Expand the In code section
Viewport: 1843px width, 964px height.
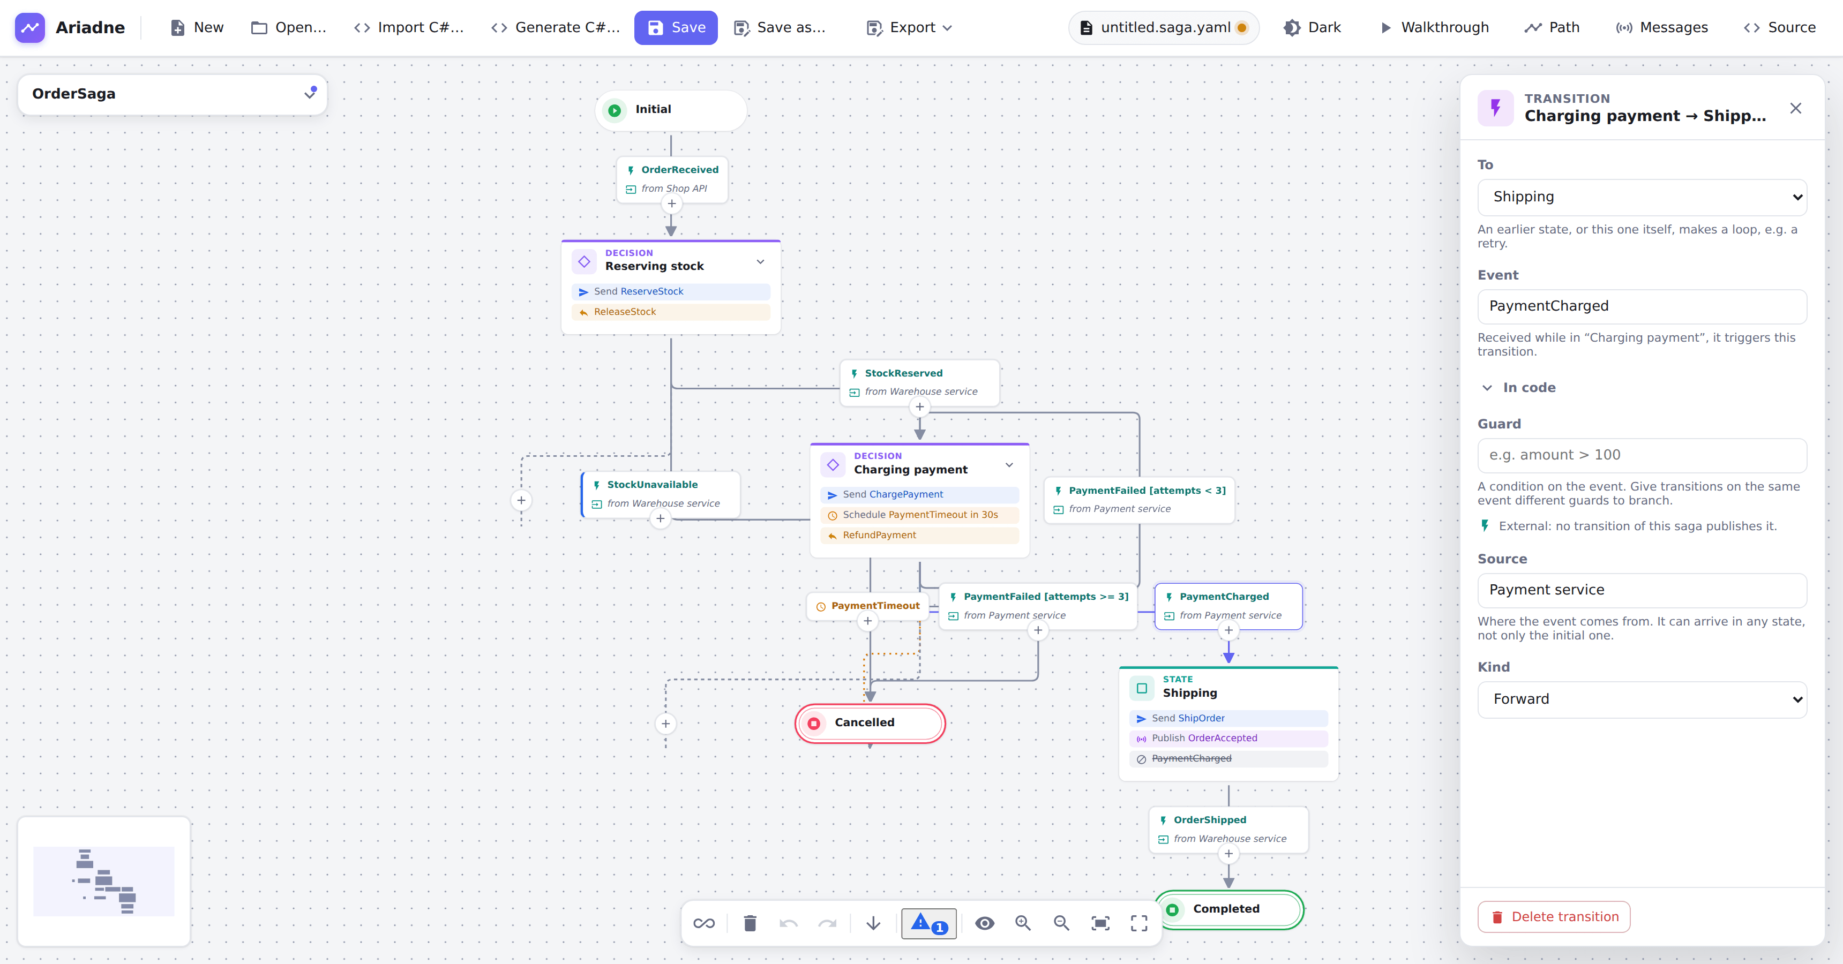point(1519,388)
